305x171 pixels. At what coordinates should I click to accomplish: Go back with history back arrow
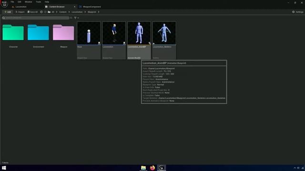tap(41, 12)
